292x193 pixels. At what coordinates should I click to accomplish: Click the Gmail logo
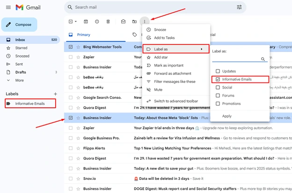tap(28, 7)
